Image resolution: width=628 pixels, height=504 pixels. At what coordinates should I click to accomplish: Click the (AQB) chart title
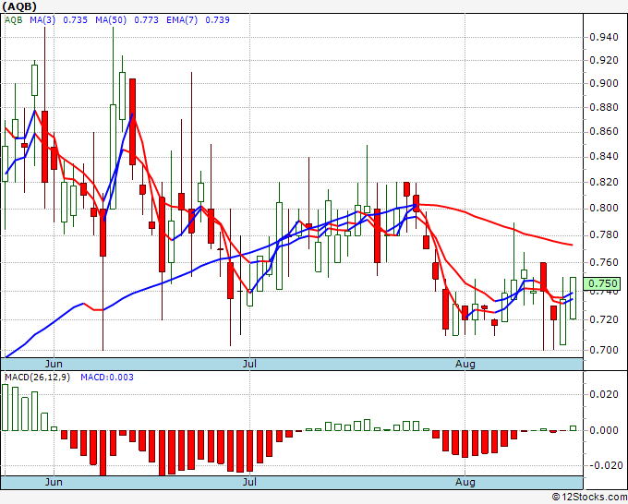click(19, 6)
